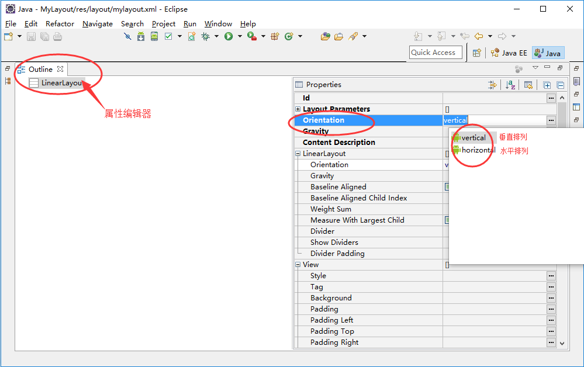Expand the Layout Parameters property group

(298, 109)
